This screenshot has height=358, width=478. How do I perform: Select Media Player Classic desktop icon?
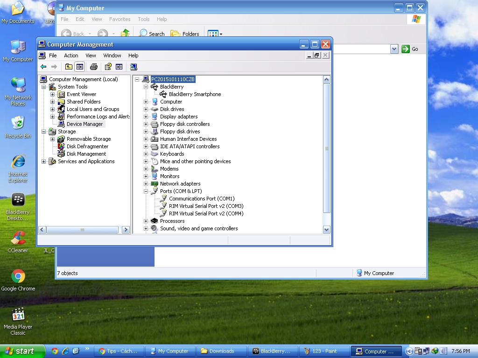[x=18, y=321]
